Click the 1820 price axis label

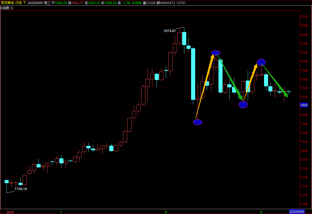tap(304, 142)
